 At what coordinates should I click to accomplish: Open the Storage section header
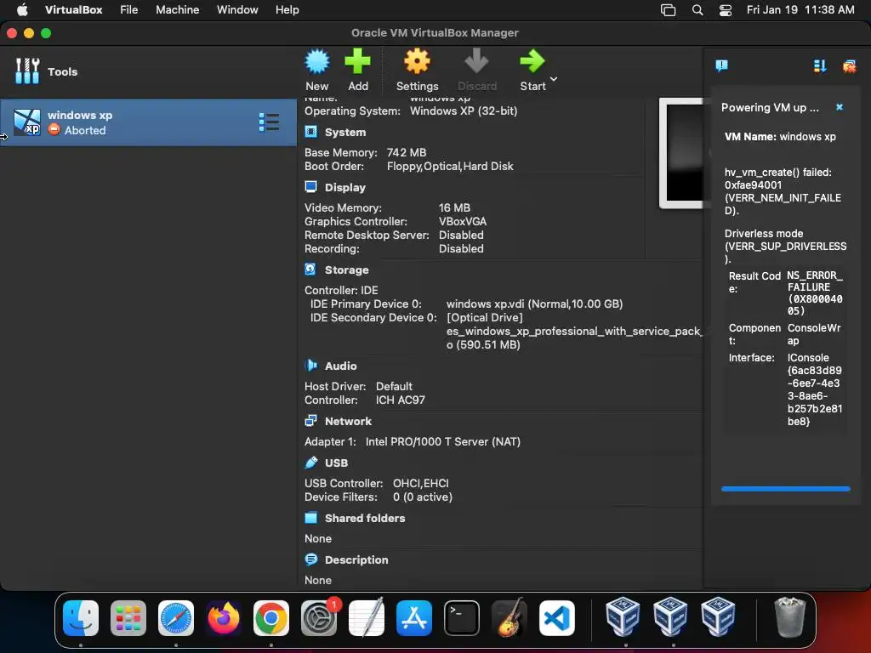(x=347, y=270)
